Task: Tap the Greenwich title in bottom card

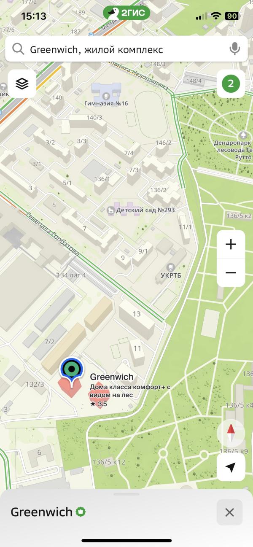Action: (41, 512)
